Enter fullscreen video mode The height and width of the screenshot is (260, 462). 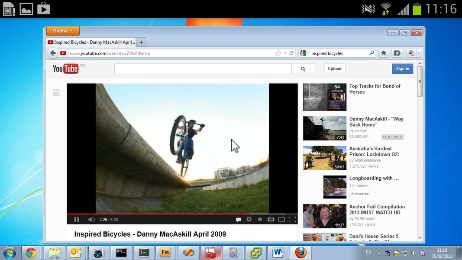(x=292, y=220)
